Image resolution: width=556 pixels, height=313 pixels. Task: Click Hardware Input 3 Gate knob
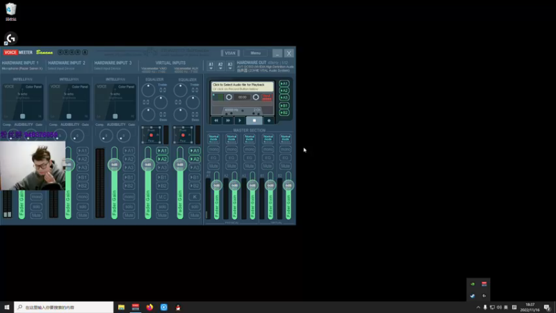pos(124,136)
